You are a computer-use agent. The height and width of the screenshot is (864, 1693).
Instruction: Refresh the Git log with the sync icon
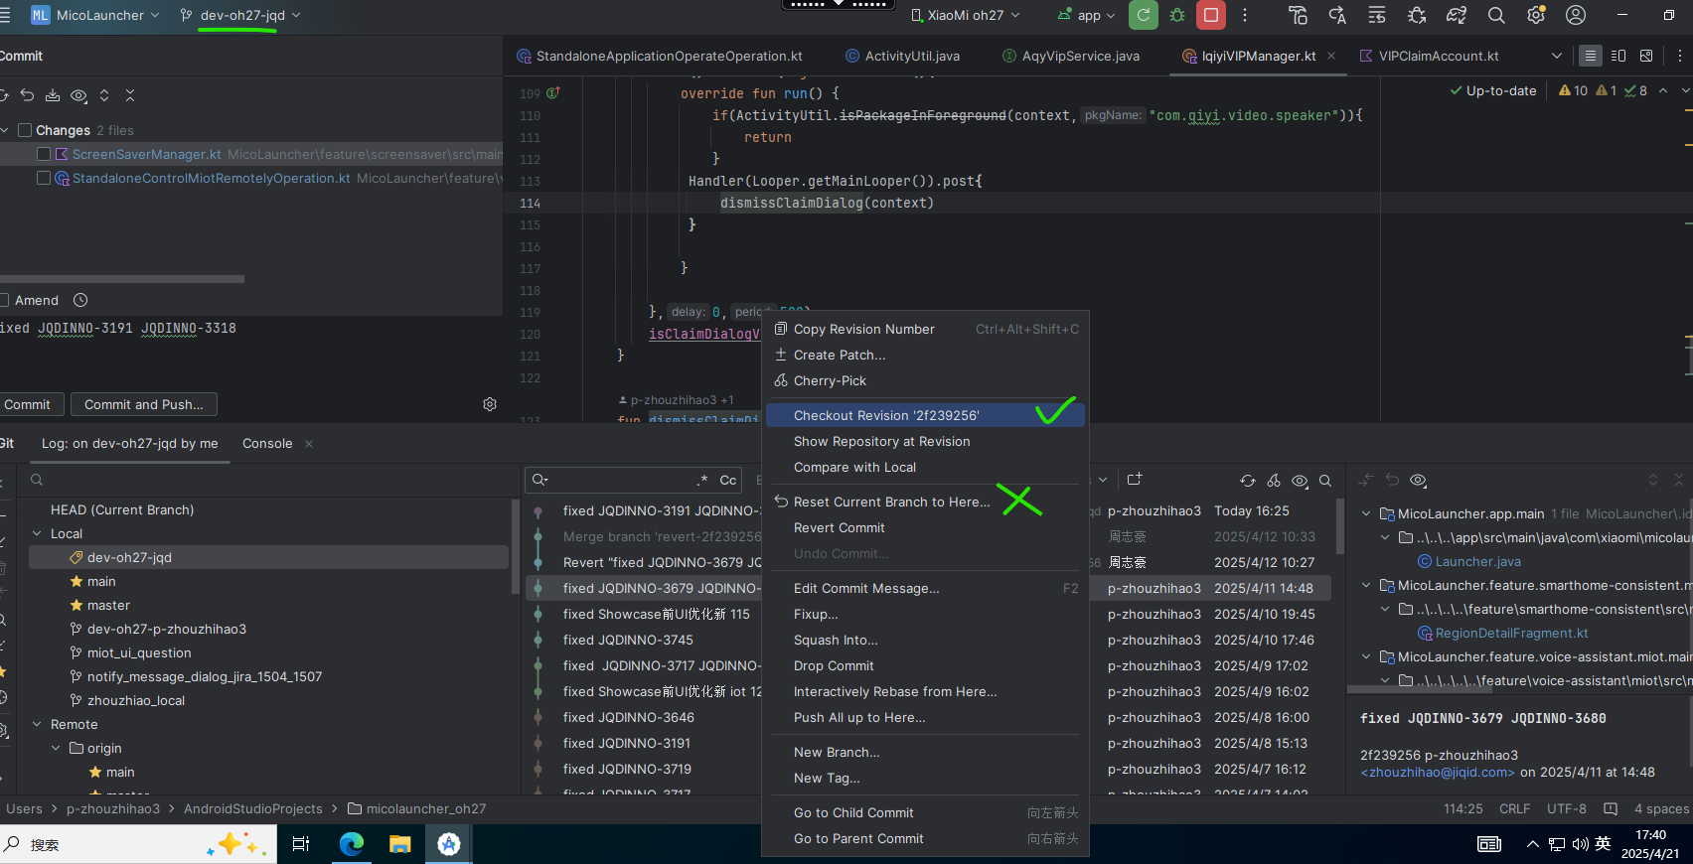(x=1248, y=481)
